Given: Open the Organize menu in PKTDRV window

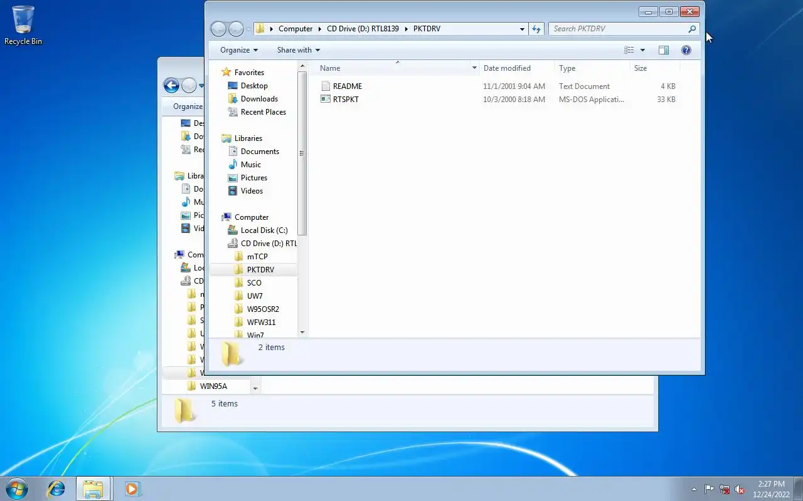Looking at the screenshot, I should [239, 50].
